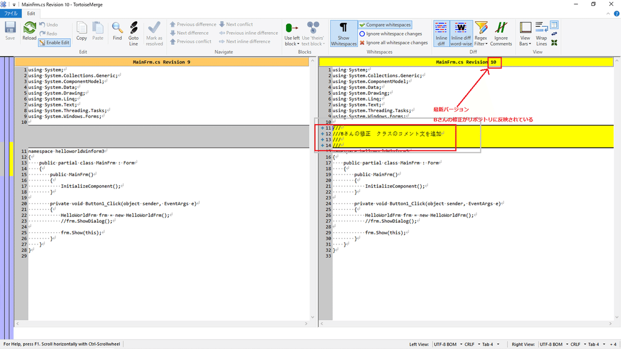Select Ignore whitespace changes option

tap(391, 34)
